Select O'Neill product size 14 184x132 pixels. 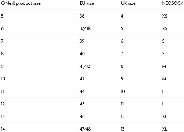pyautogui.click(x=3, y=129)
